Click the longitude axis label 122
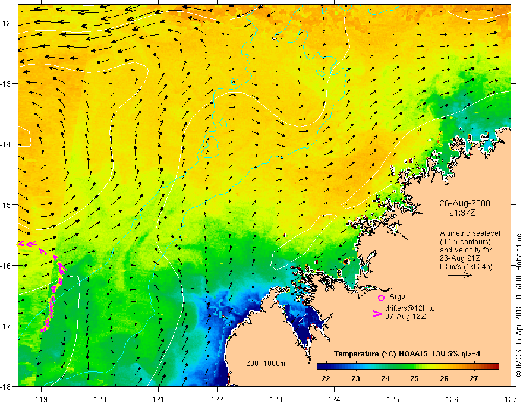The width and height of the screenshot is (523, 404). 217,399
